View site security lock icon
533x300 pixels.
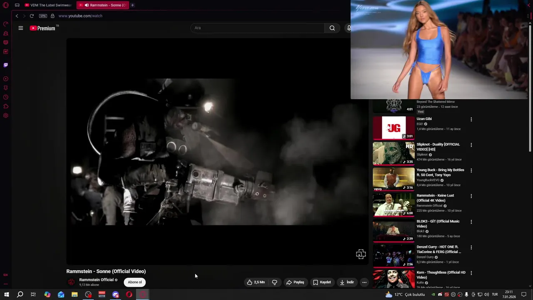[x=52, y=16]
